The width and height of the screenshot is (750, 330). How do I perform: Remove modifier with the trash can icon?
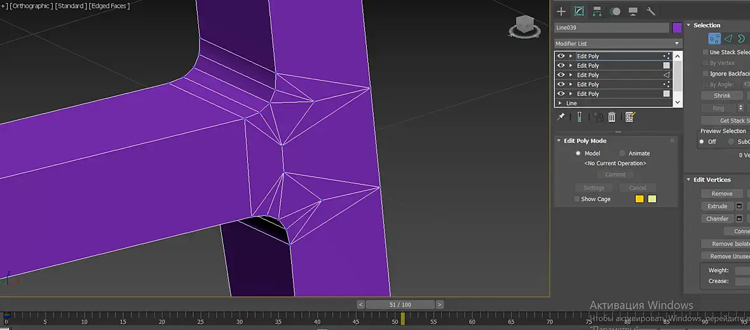point(612,117)
